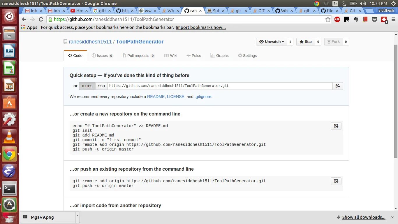Open the Evernote elephant extension
The width and height of the screenshot is (398, 224).
coord(356,20)
